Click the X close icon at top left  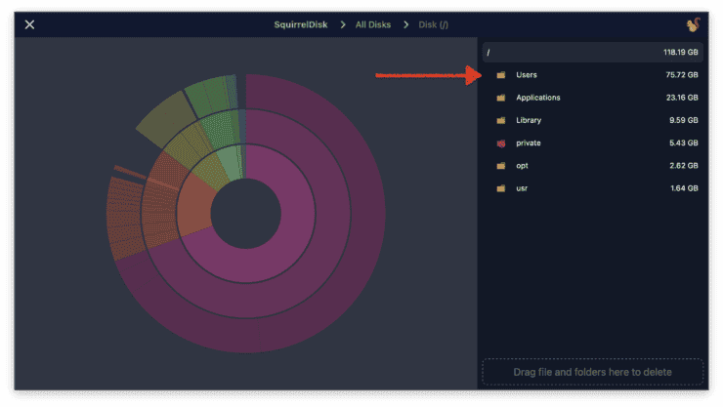pos(29,24)
